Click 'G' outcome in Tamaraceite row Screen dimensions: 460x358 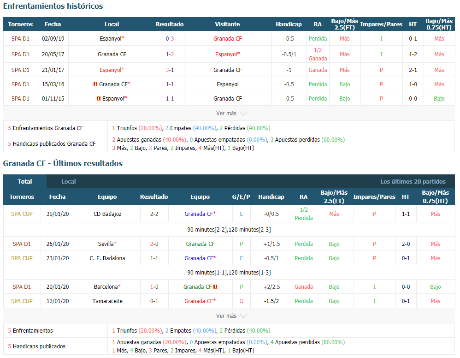[241, 301]
